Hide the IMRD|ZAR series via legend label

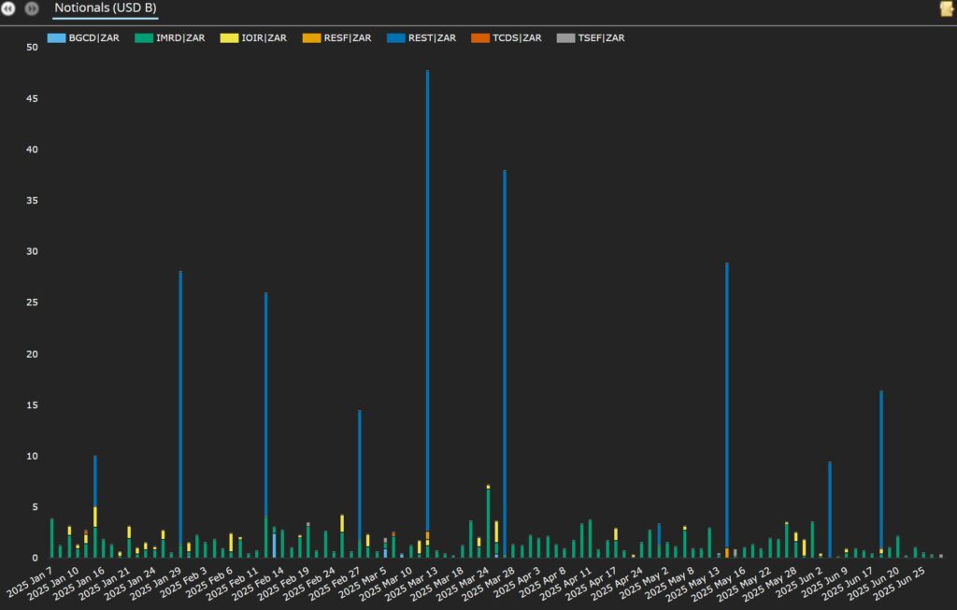pos(180,38)
